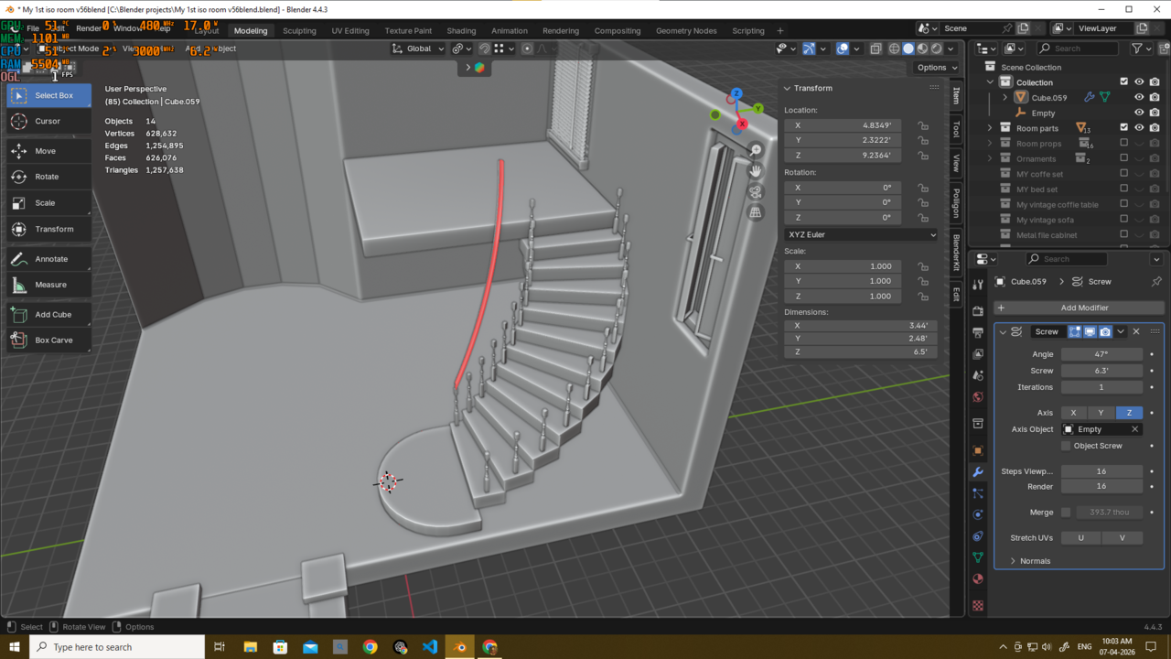Screen dimensions: 1171x659
Task: Click the Add Modifier button
Action: coord(1079,308)
